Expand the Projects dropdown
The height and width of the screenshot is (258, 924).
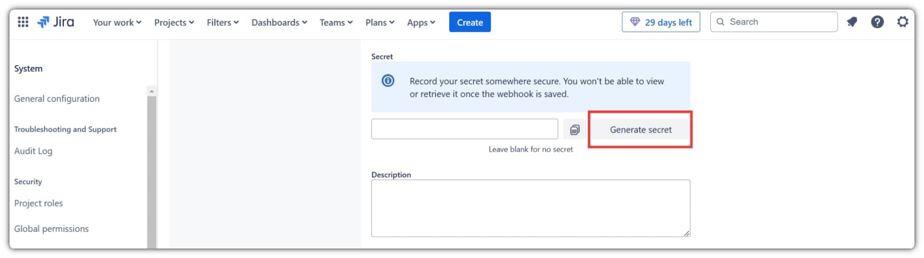tap(174, 22)
